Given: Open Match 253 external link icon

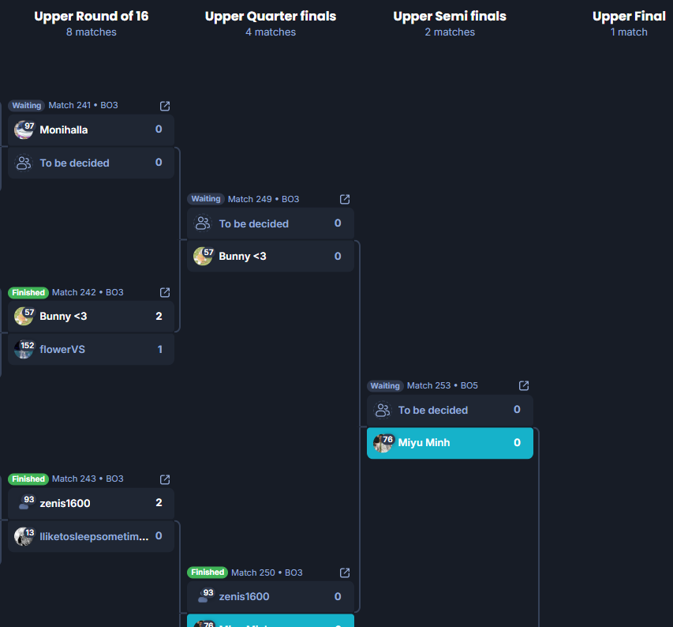Looking at the screenshot, I should (x=524, y=385).
